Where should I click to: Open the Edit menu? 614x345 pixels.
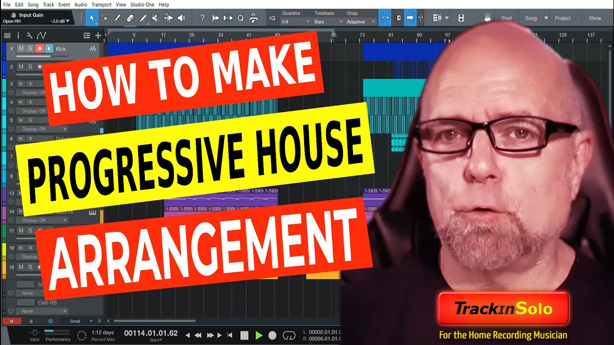pos(19,4)
